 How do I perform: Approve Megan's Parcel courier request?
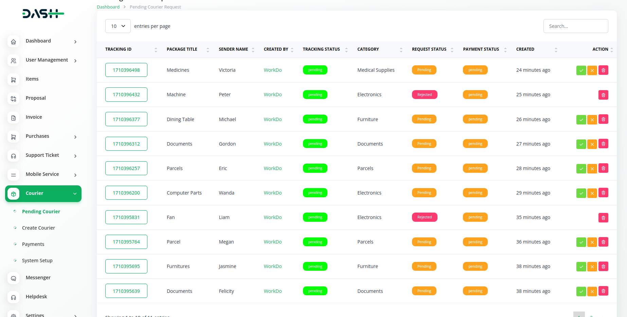coord(581,242)
